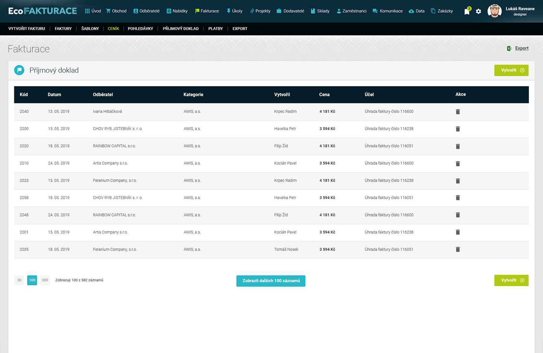Image resolution: width=543 pixels, height=353 pixels.
Task: Open the Sklady menu item
Action: pos(320,11)
